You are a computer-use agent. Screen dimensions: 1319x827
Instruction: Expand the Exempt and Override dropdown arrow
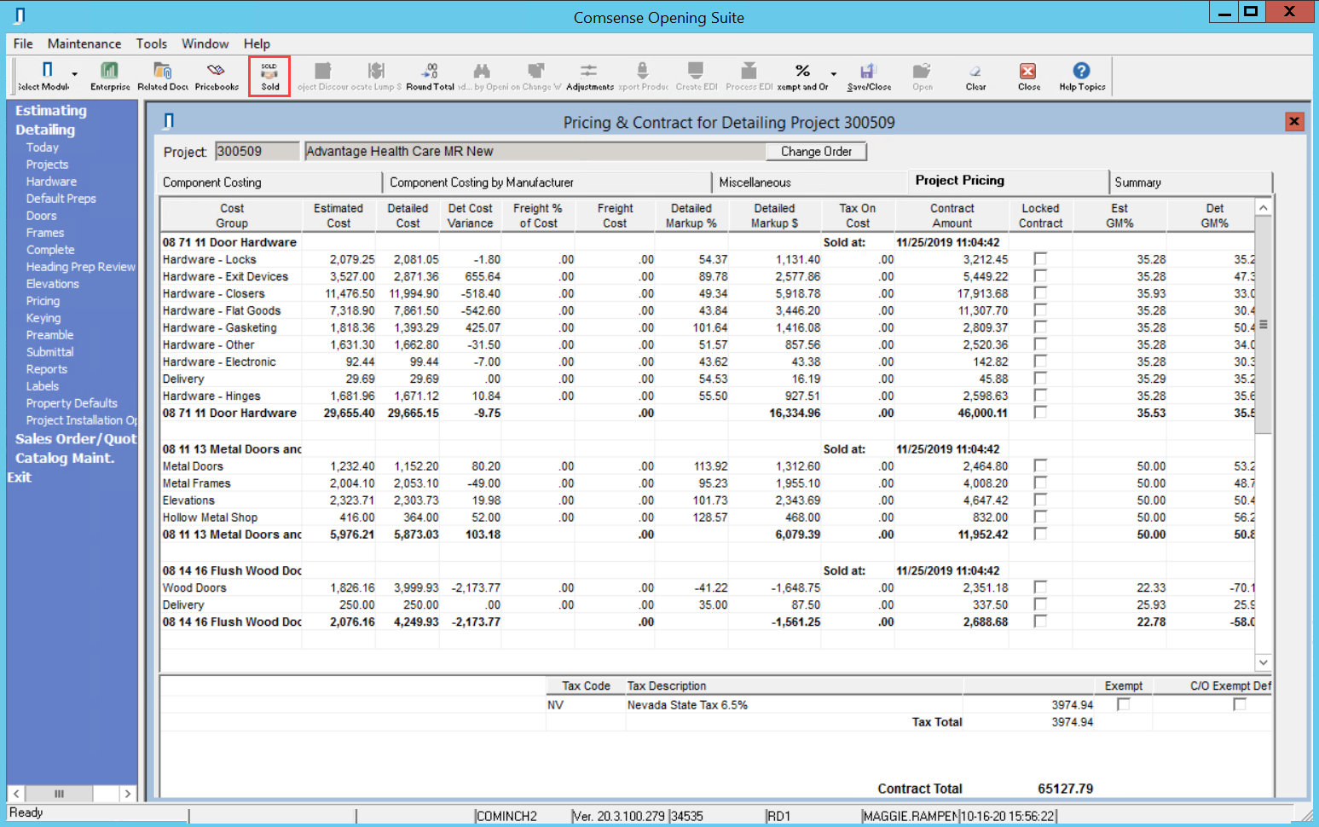coord(834,74)
